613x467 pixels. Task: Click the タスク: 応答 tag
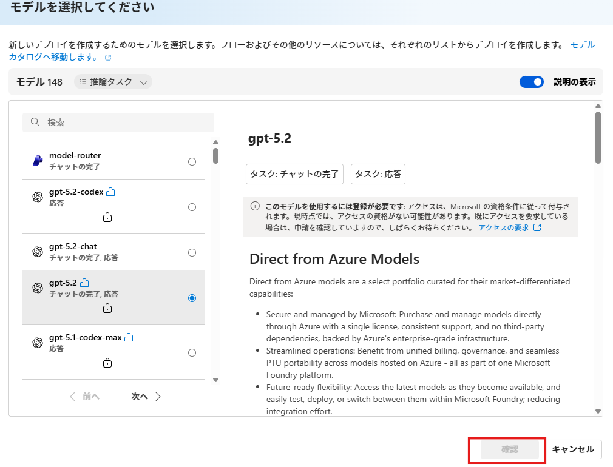coord(378,173)
